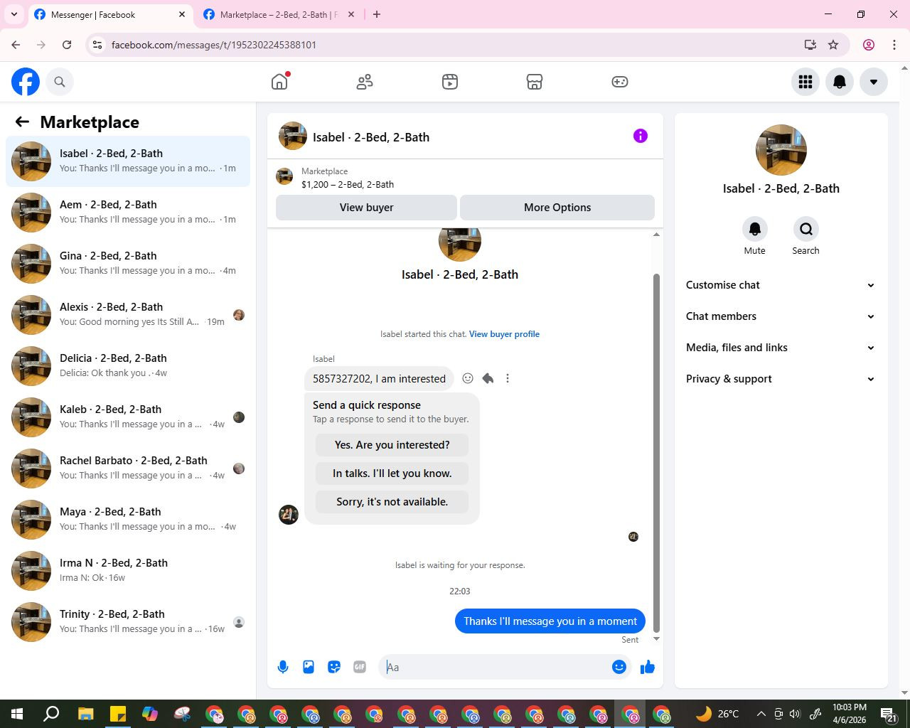Viewport: 910px width, 728px height.
Task: Attach a photo file icon
Action: [309, 667]
